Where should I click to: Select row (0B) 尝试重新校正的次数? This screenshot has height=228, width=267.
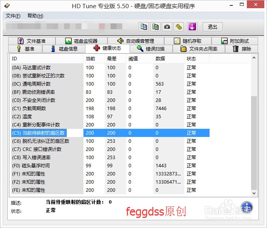pos(110,76)
